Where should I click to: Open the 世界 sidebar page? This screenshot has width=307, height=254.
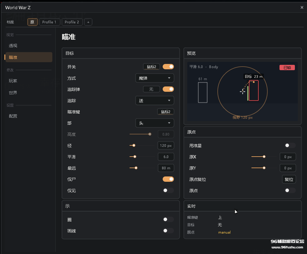(29, 92)
